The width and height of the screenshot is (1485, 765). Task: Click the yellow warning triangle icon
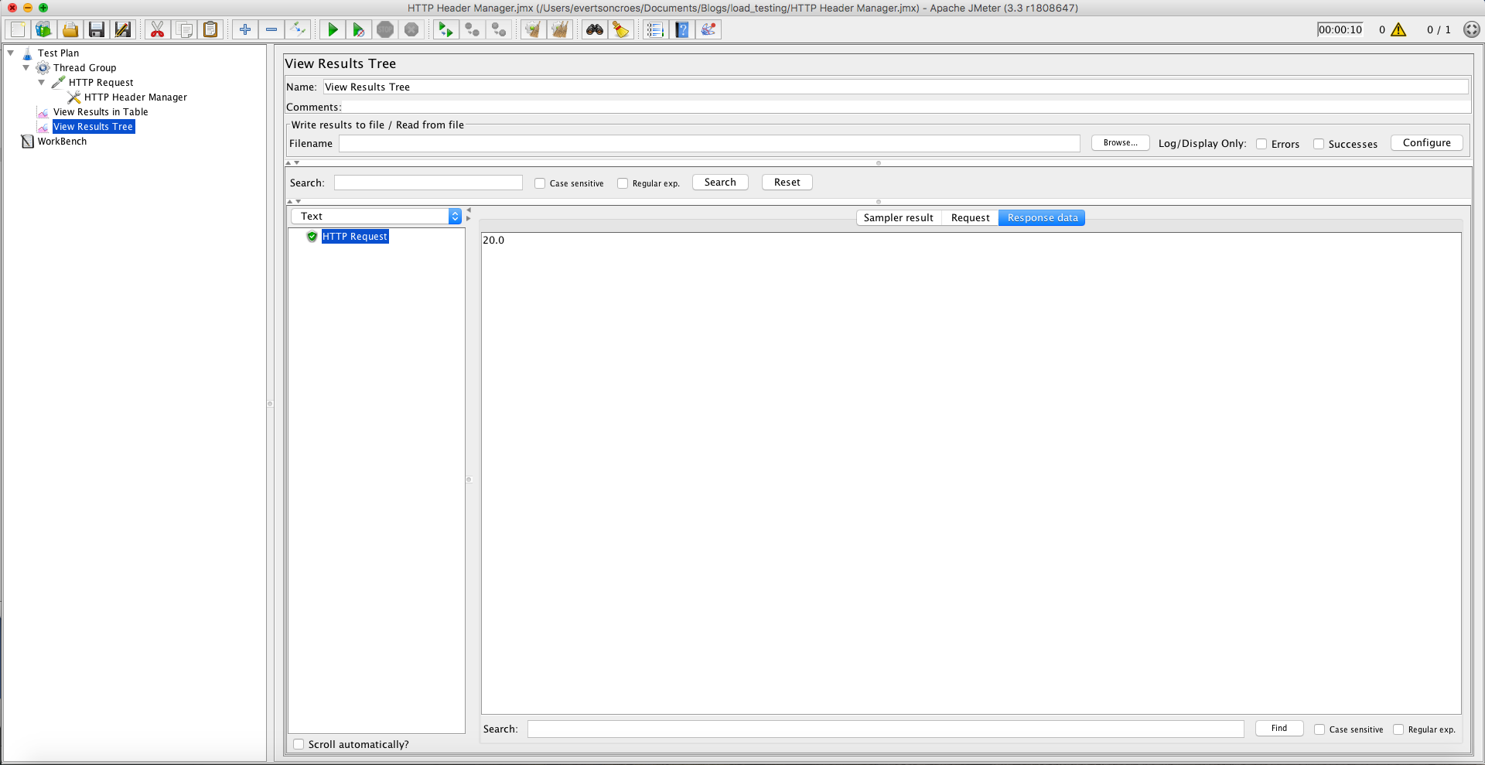coord(1398,29)
